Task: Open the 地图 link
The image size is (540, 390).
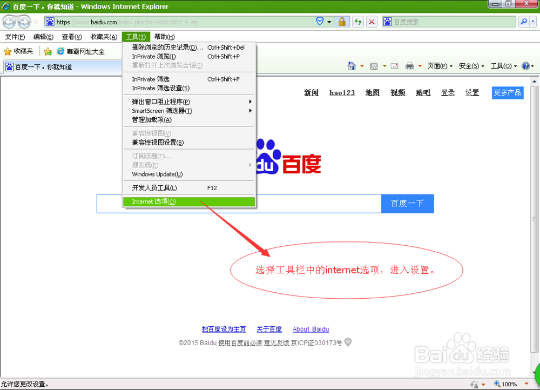Action: coord(373,93)
